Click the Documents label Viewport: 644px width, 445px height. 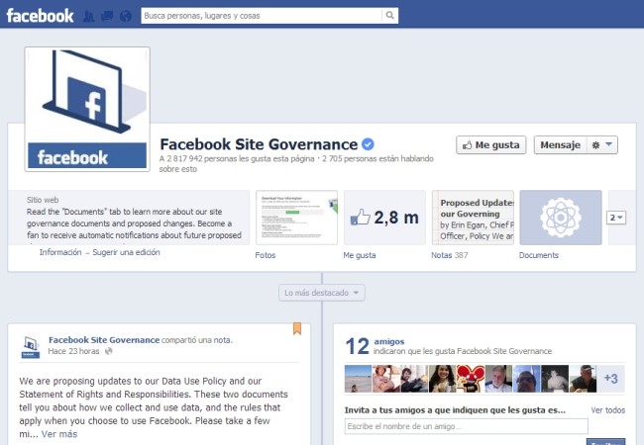coord(539,255)
